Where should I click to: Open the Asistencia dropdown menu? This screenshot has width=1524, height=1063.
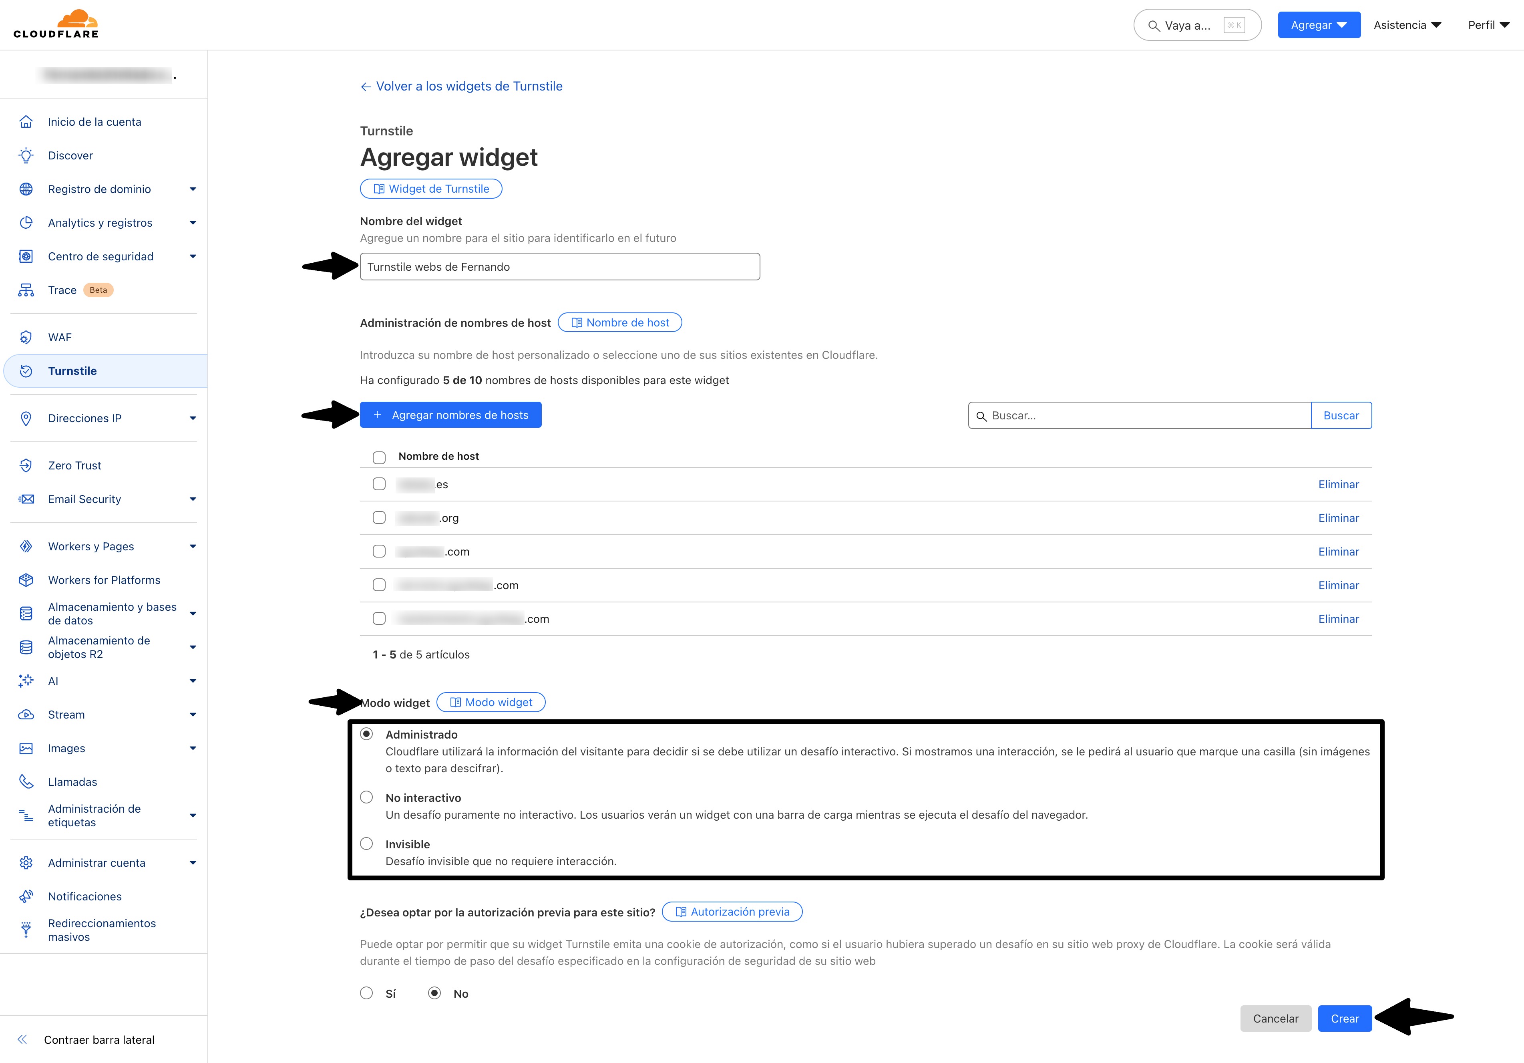point(1407,25)
